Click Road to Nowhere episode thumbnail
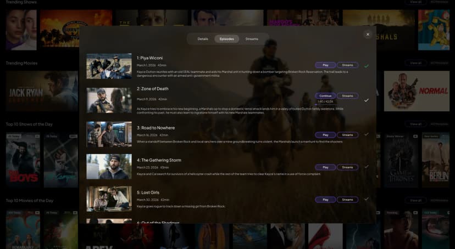 [109, 134]
